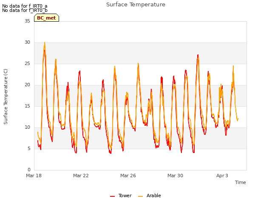
Task: Click the 'No data for f_IRT0_a' message
Action: click(x=25, y=6)
